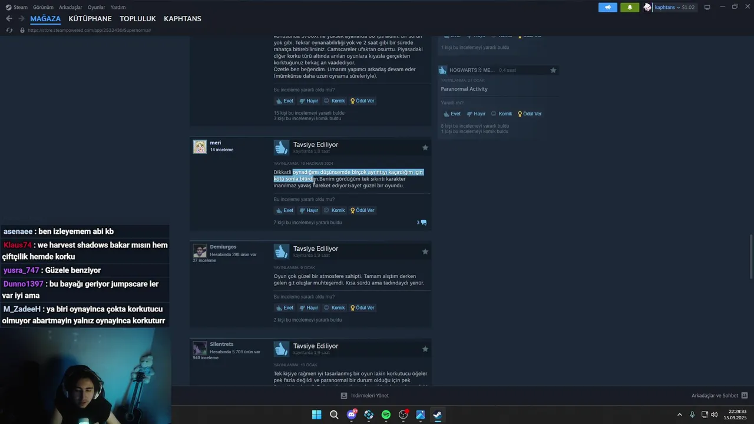Image resolution: width=754 pixels, height=424 pixels.
Task: Click the $1.02 wallet balance
Action: [x=688, y=7]
